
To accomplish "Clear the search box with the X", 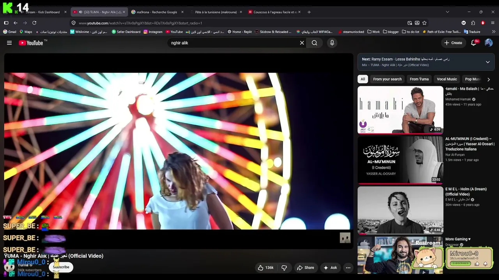I will [302, 43].
